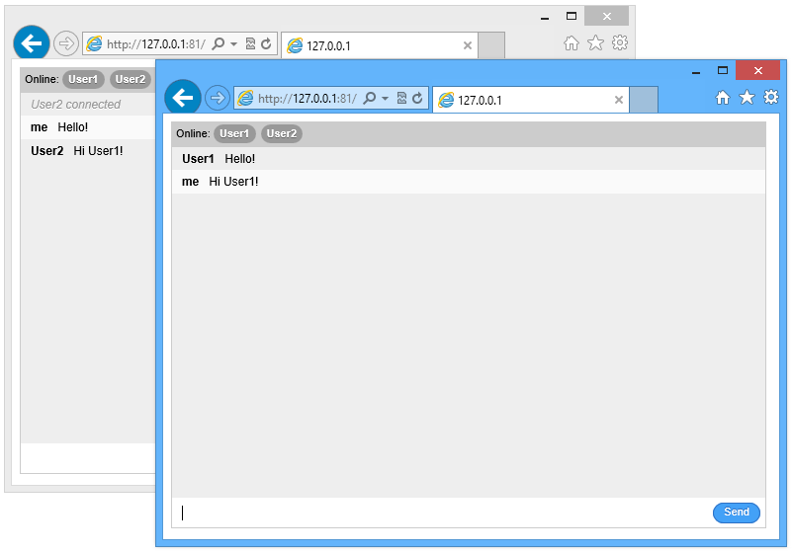This screenshot has height=553, width=792.
Task: Minimize the background browser window
Action: tap(545, 17)
